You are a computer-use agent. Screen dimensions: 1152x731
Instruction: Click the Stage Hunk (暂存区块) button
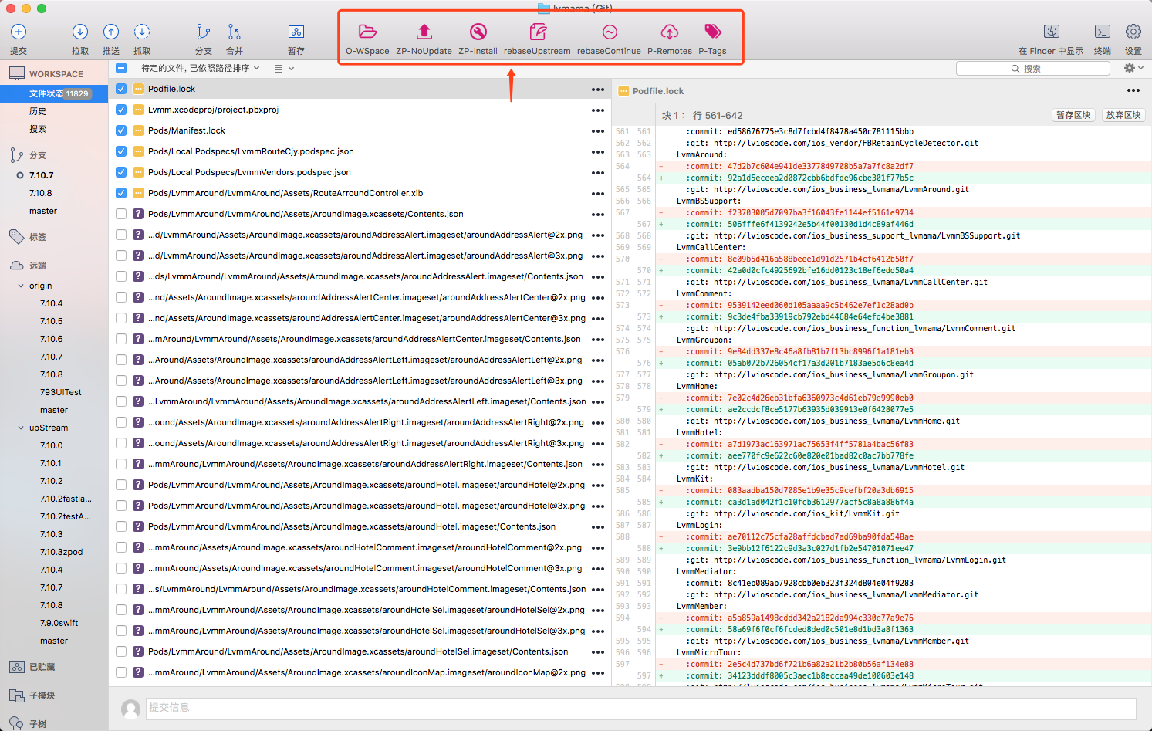click(1073, 115)
